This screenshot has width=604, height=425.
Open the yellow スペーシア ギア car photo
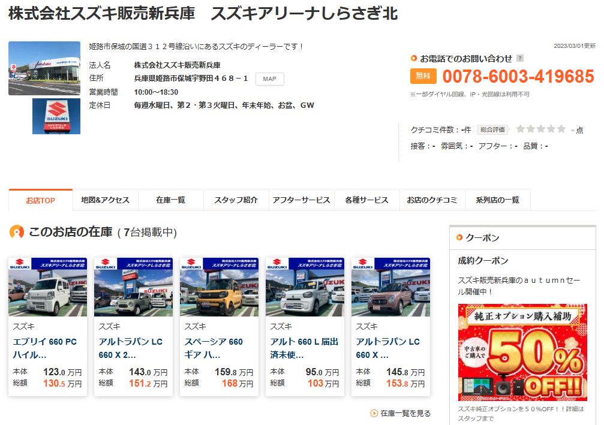[x=219, y=287]
